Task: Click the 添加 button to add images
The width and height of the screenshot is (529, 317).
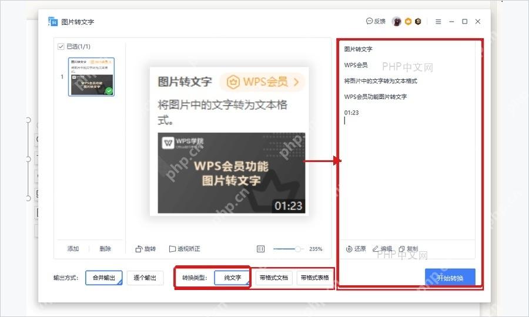Action: click(x=73, y=249)
